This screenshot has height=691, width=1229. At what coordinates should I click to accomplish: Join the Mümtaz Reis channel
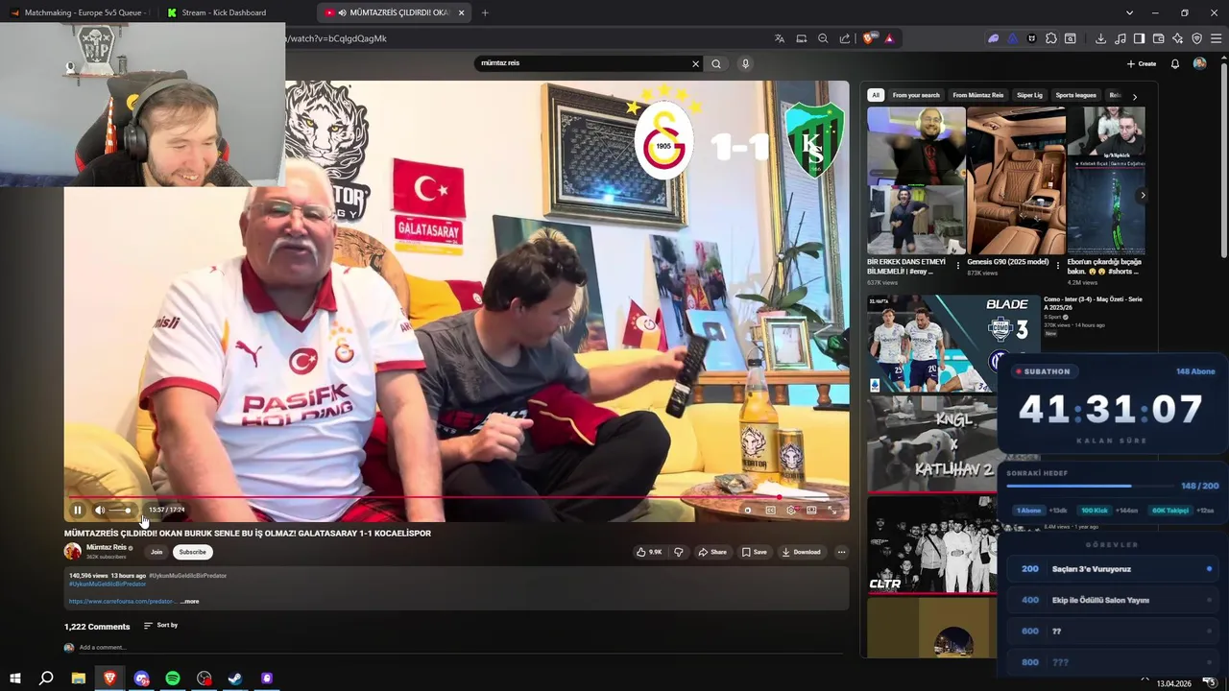point(157,552)
